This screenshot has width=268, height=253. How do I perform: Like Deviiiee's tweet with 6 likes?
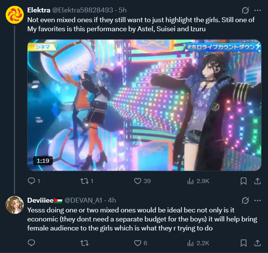140,243
